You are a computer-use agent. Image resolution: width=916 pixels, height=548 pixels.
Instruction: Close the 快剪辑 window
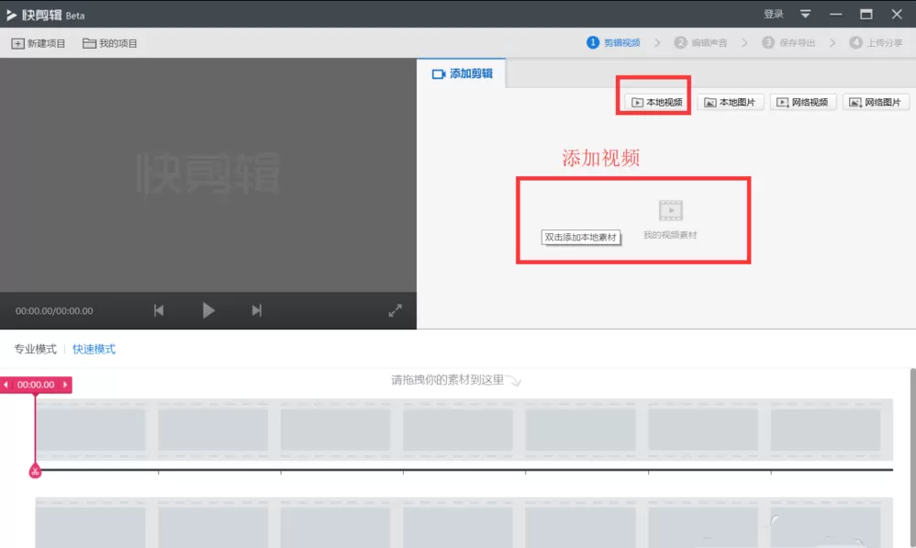click(x=897, y=14)
